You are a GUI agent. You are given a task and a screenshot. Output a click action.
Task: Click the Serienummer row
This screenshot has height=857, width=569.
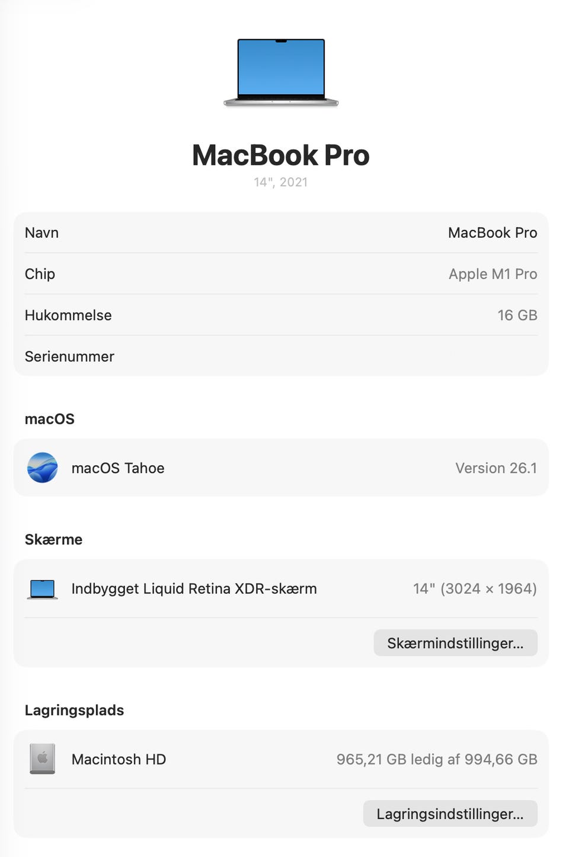click(281, 356)
